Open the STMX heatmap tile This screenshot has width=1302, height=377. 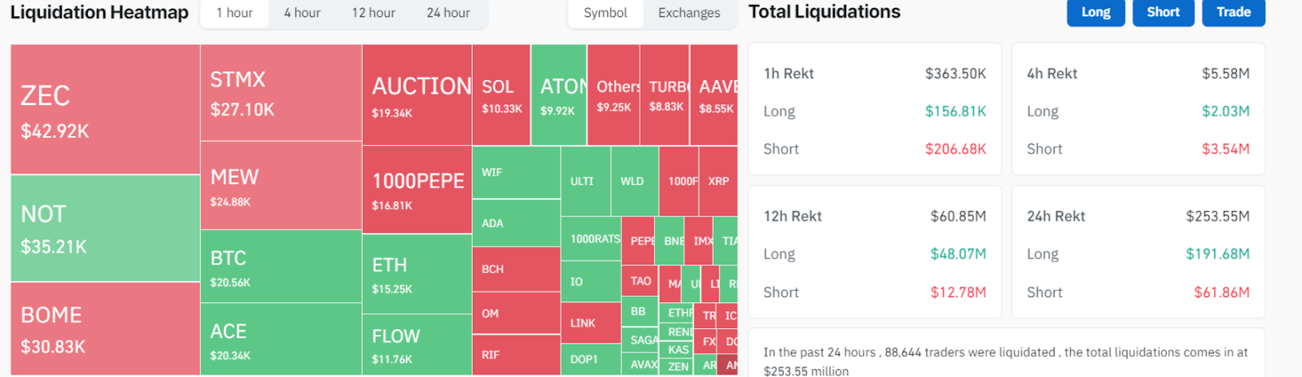pyautogui.click(x=281, y=92)
